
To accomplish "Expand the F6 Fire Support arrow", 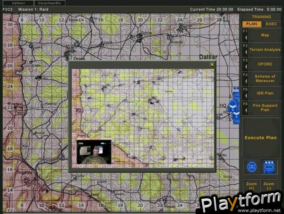I will 246,110.
